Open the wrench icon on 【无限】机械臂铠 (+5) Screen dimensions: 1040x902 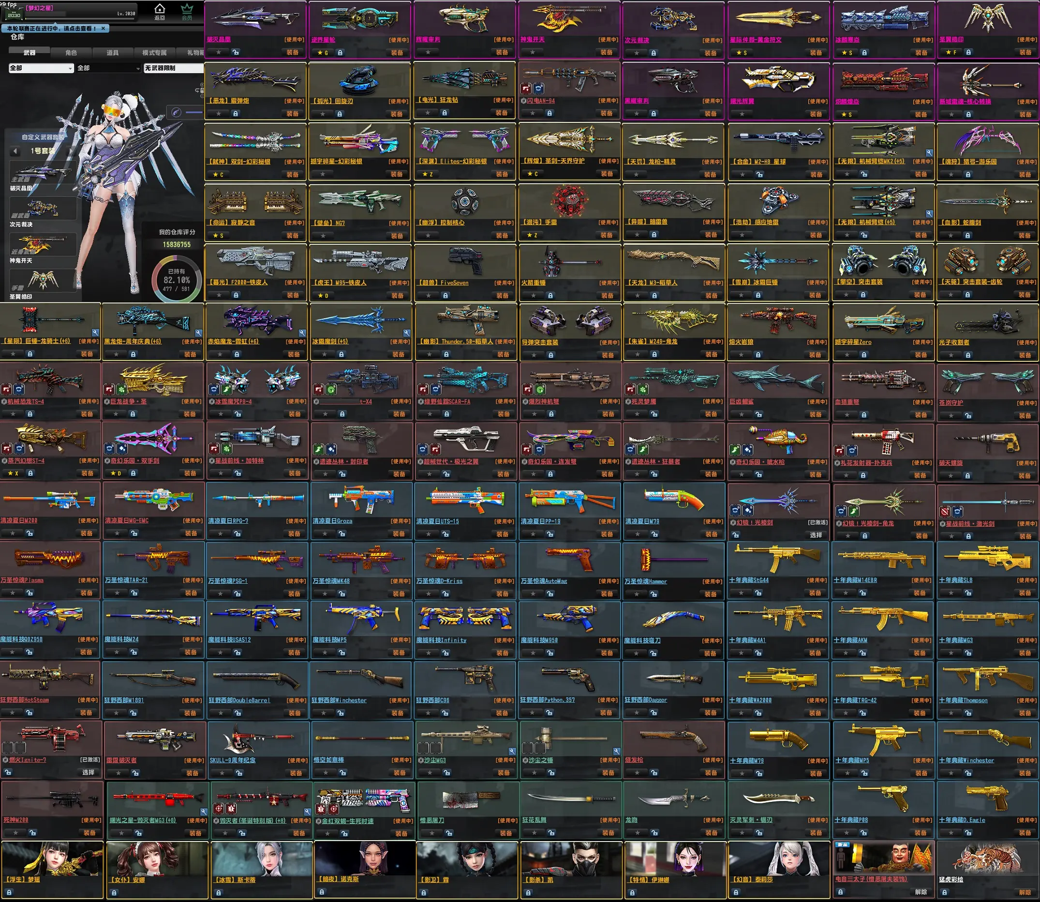coord(929,214)
